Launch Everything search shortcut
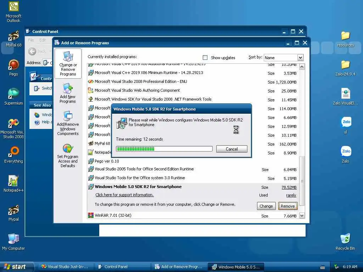This screenshot has height=272, width=363. (13, 154)
